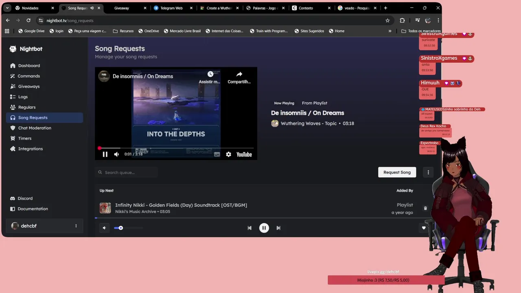This screenshot has width=521, height=293.
Task: Delete Infinity Nikki song from queue
Action: (x=425, y=208)
